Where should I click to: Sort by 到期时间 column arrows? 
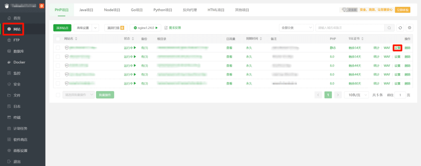pyautogui.click(x=261, y=39)
